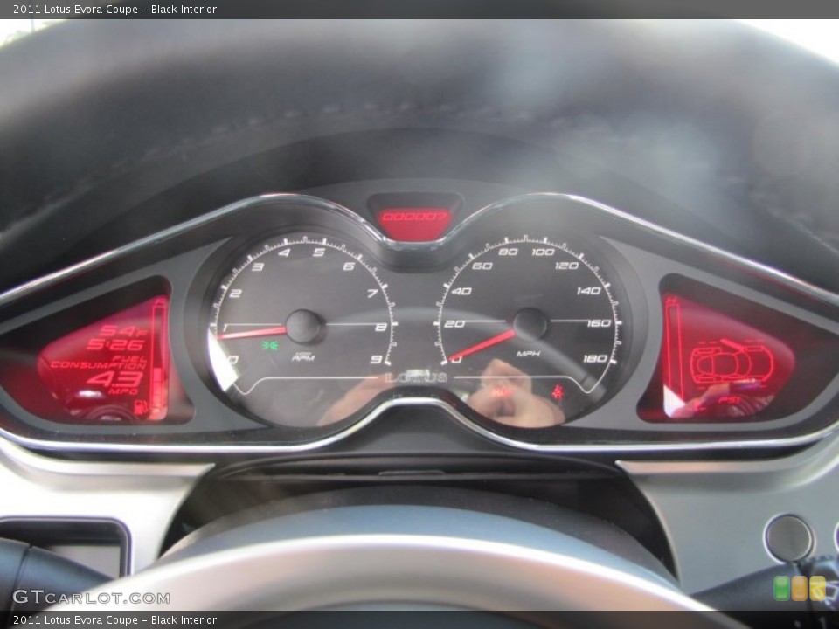Click the fuel pump icon
This screenshot has height=629, width=839.
pyautogui.click(x=142, y=408)
